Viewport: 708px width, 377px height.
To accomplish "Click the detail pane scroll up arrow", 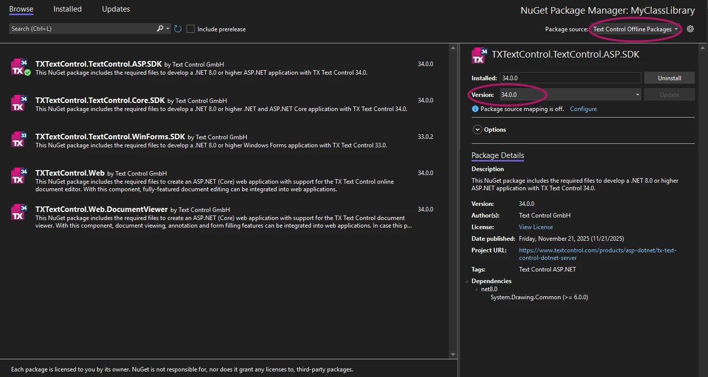I will 702,47.
